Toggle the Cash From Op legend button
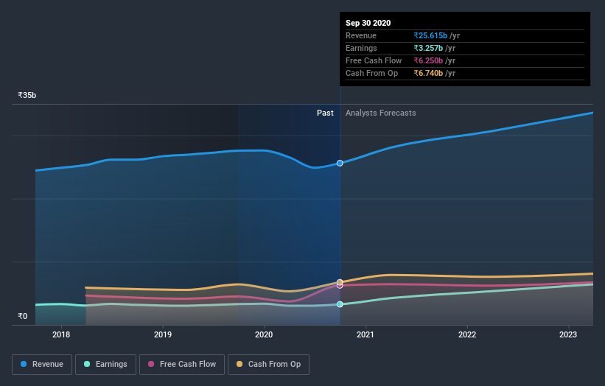The height and width of the screenshot is (386, 605). coord(268,365)
